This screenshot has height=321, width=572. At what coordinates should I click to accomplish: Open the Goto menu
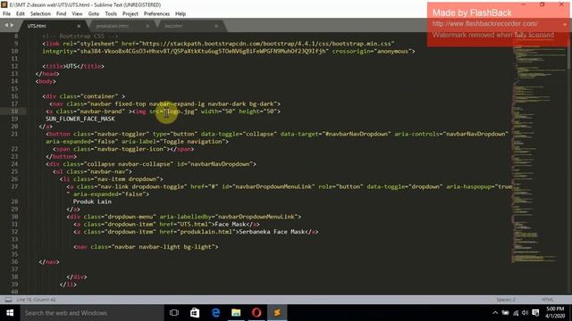94,14
